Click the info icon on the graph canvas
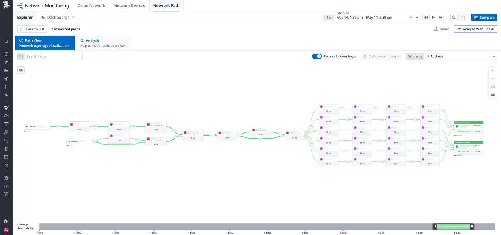Image resolution: width=501 pixels, height=235 pixels. click(x=21, y=70)
